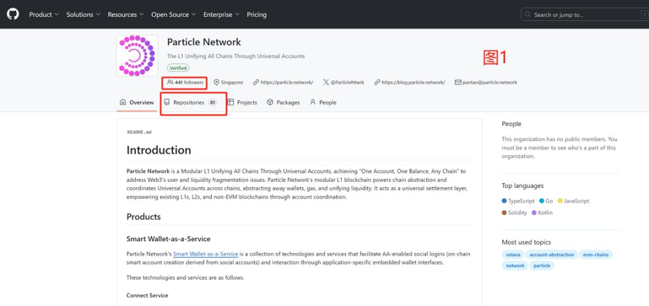Open the People tab
649x306 pixels.
click(323, 103)
